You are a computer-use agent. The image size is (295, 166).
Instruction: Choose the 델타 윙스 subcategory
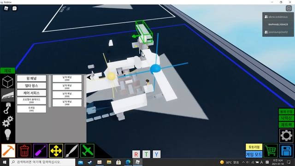[x=31, y=86]
